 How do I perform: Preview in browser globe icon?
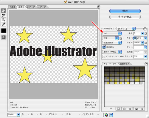pyautogui.click(x=106, y=115)
